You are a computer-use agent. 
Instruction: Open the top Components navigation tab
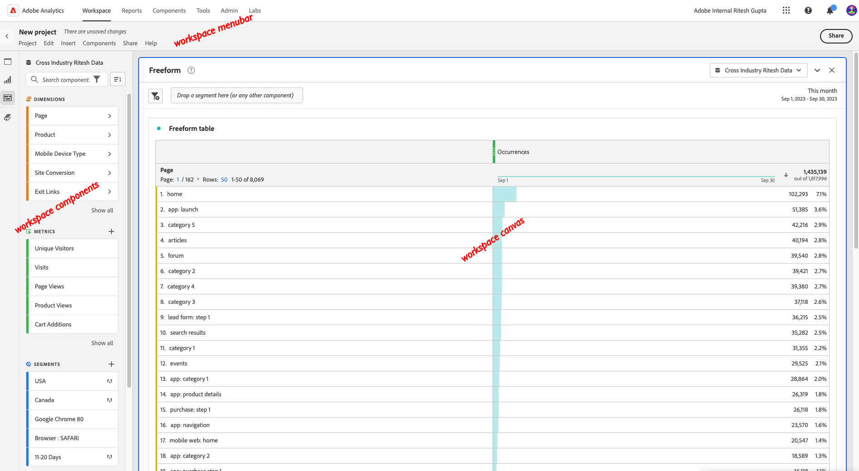(169, 10)
